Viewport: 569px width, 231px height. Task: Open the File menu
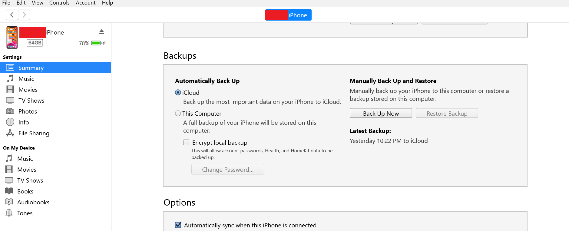(6, 3)
